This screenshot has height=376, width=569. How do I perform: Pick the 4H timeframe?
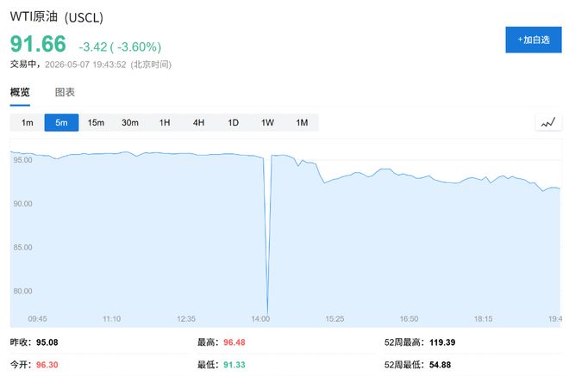coord(198,122)
